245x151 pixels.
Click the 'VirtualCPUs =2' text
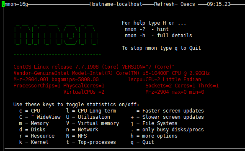click(x=84, y=92)
